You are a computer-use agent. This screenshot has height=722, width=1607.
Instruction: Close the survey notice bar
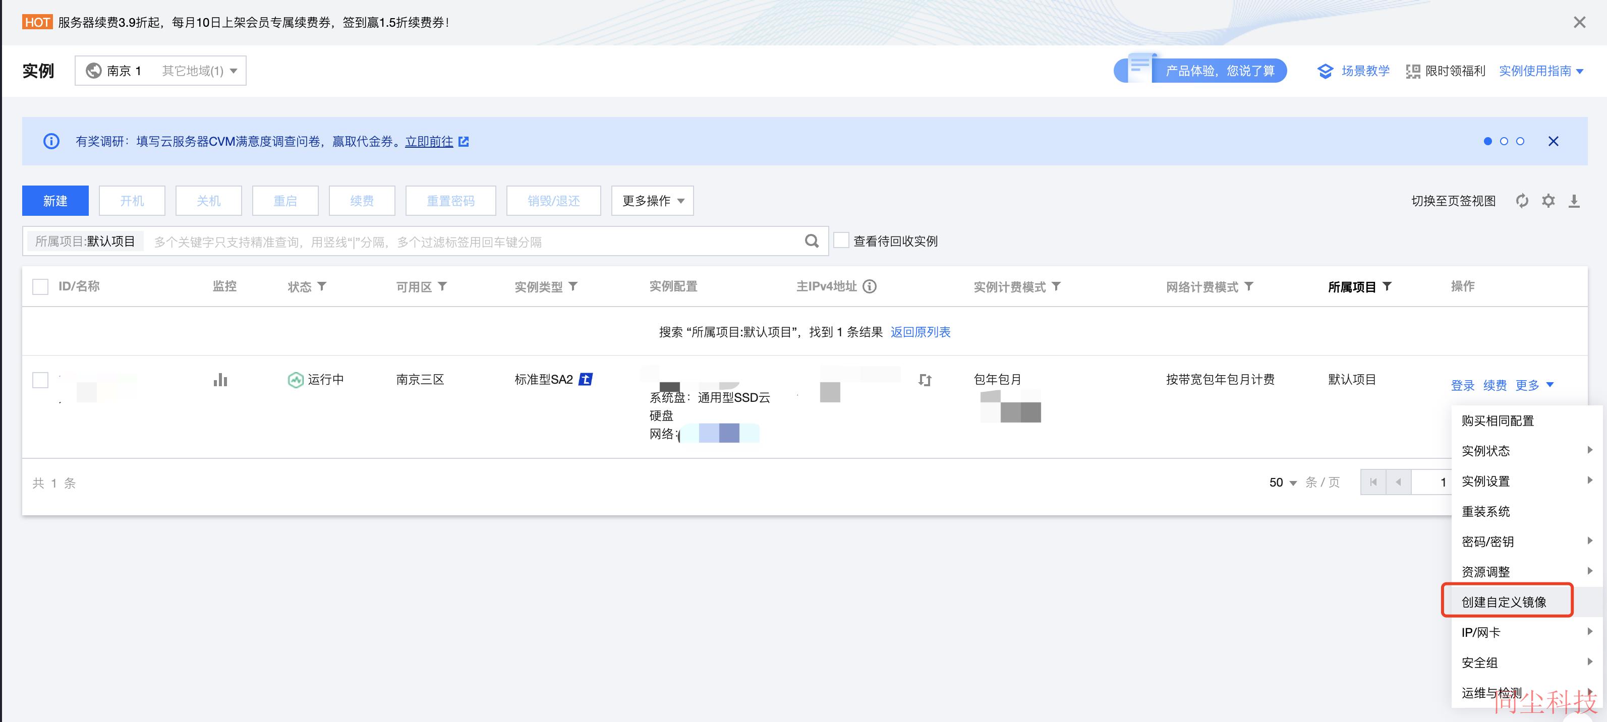[1554, 142]
